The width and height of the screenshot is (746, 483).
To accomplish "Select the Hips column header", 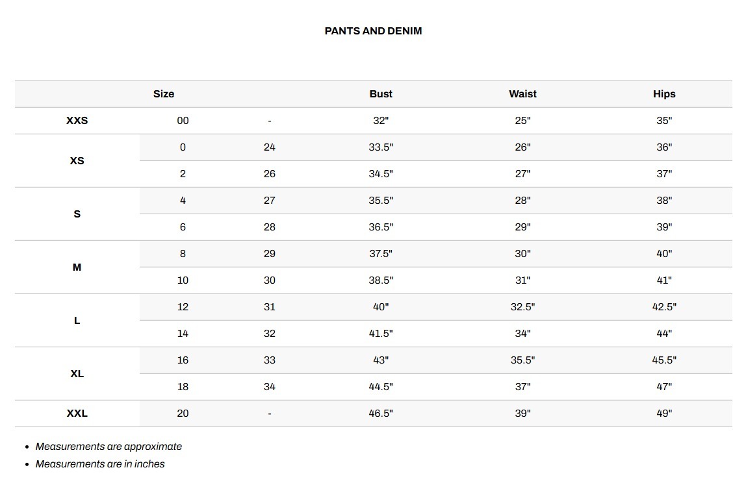I will coord(664,93).
